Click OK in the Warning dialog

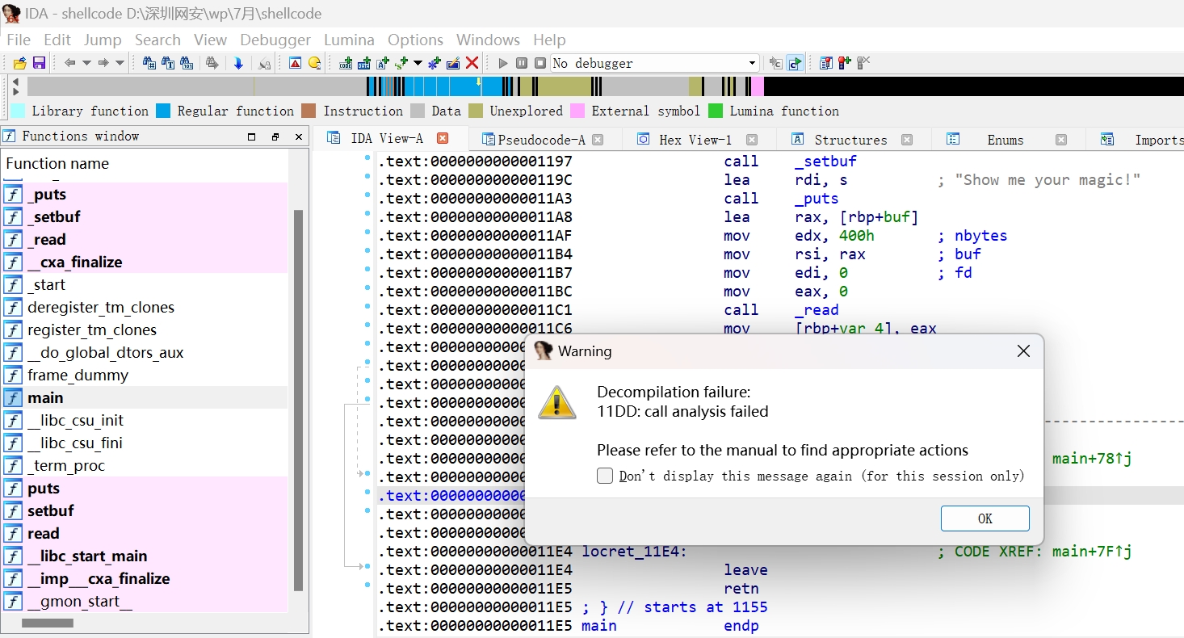pos(985,518)
